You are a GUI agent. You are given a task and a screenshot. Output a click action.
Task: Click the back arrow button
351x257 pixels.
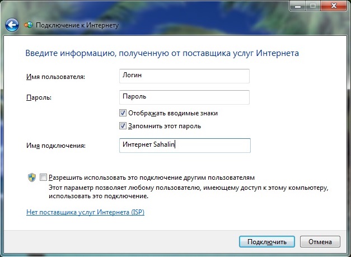[x=12, y=25]
